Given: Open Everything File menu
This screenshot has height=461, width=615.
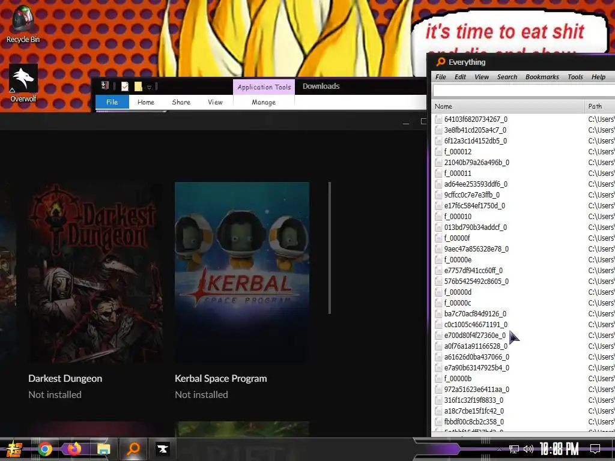Looking at the screenshot, I should [441, 77].
